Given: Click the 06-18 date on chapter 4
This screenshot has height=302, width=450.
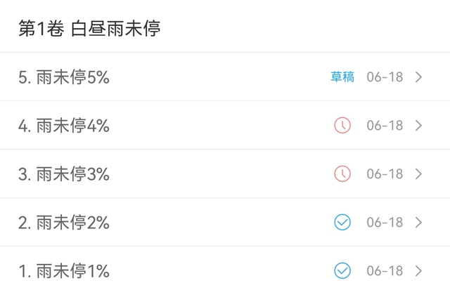Looking at the screenshot, I should coord(385,126).
